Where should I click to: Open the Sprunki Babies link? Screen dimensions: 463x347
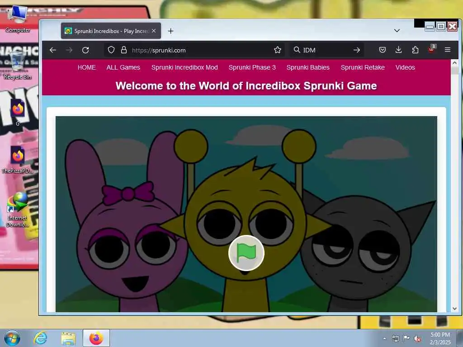(308, 68)
